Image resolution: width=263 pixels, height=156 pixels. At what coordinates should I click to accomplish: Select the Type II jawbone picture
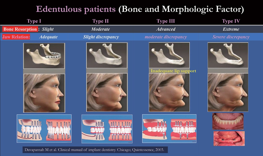(x=107, y=56)
